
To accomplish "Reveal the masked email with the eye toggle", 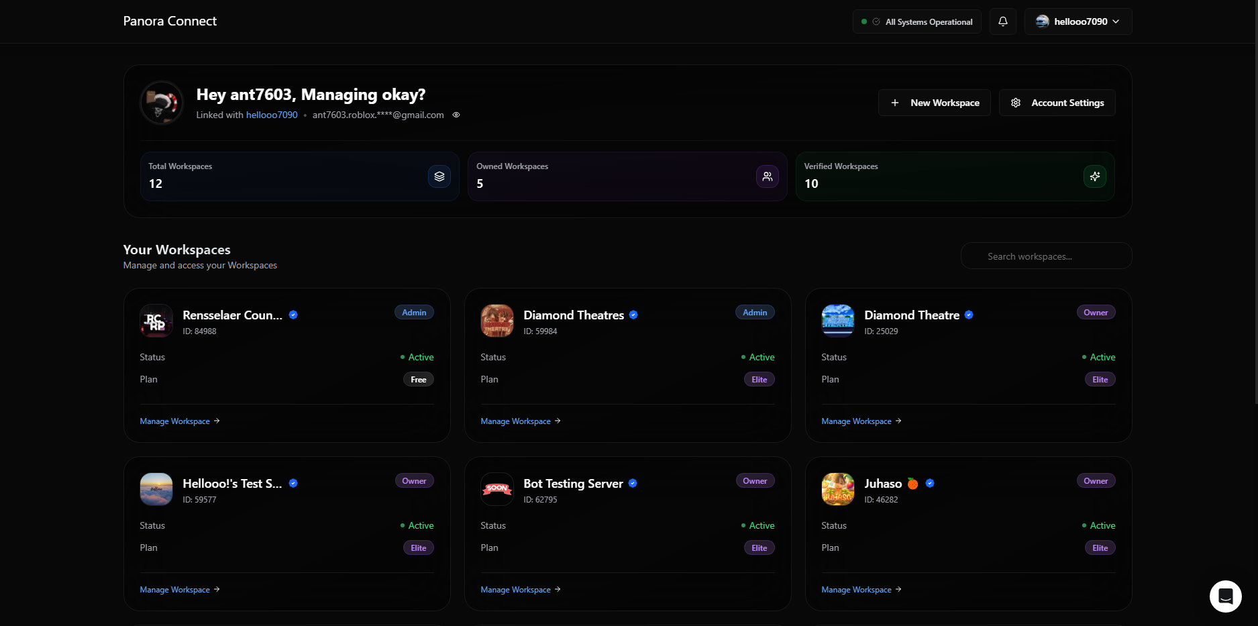I will tap(456, 115).
